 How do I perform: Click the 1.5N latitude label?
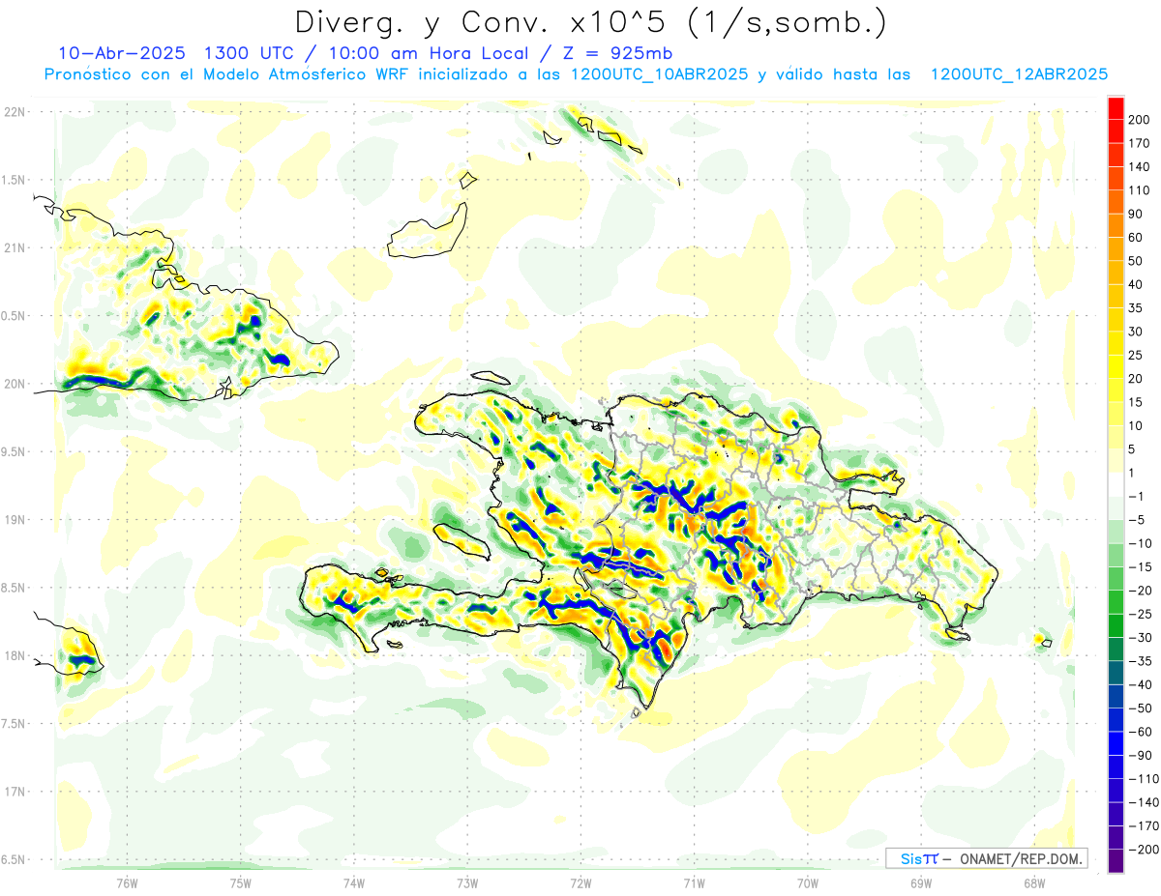click(x=13, y=180)
